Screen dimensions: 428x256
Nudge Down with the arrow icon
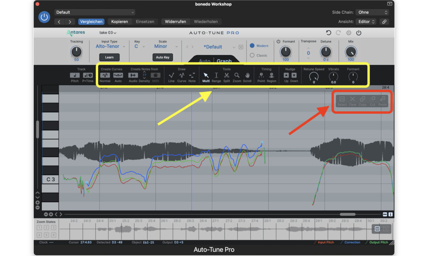[x=294, y=75]
